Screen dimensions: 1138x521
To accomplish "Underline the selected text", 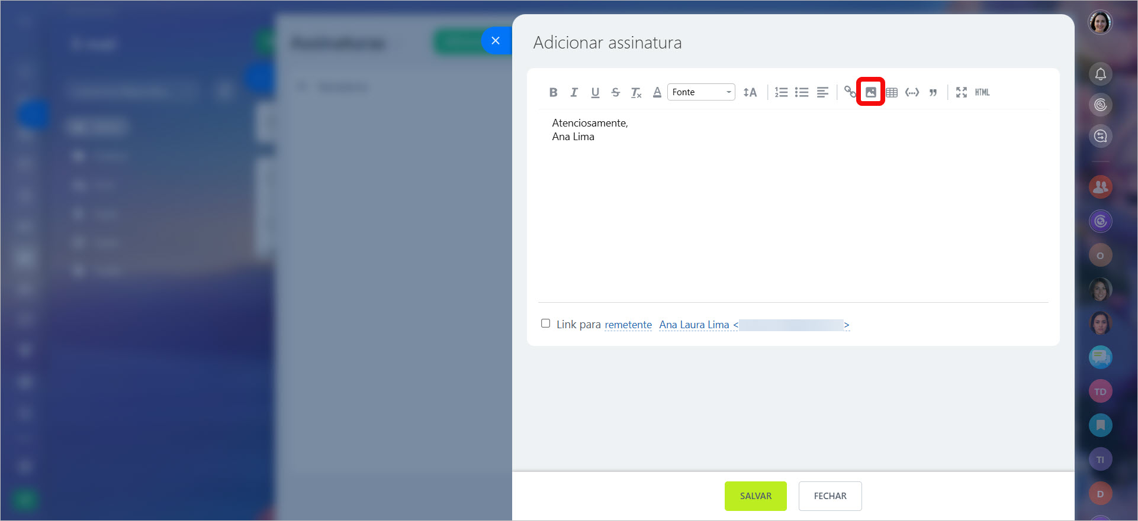I will point(595,92).
